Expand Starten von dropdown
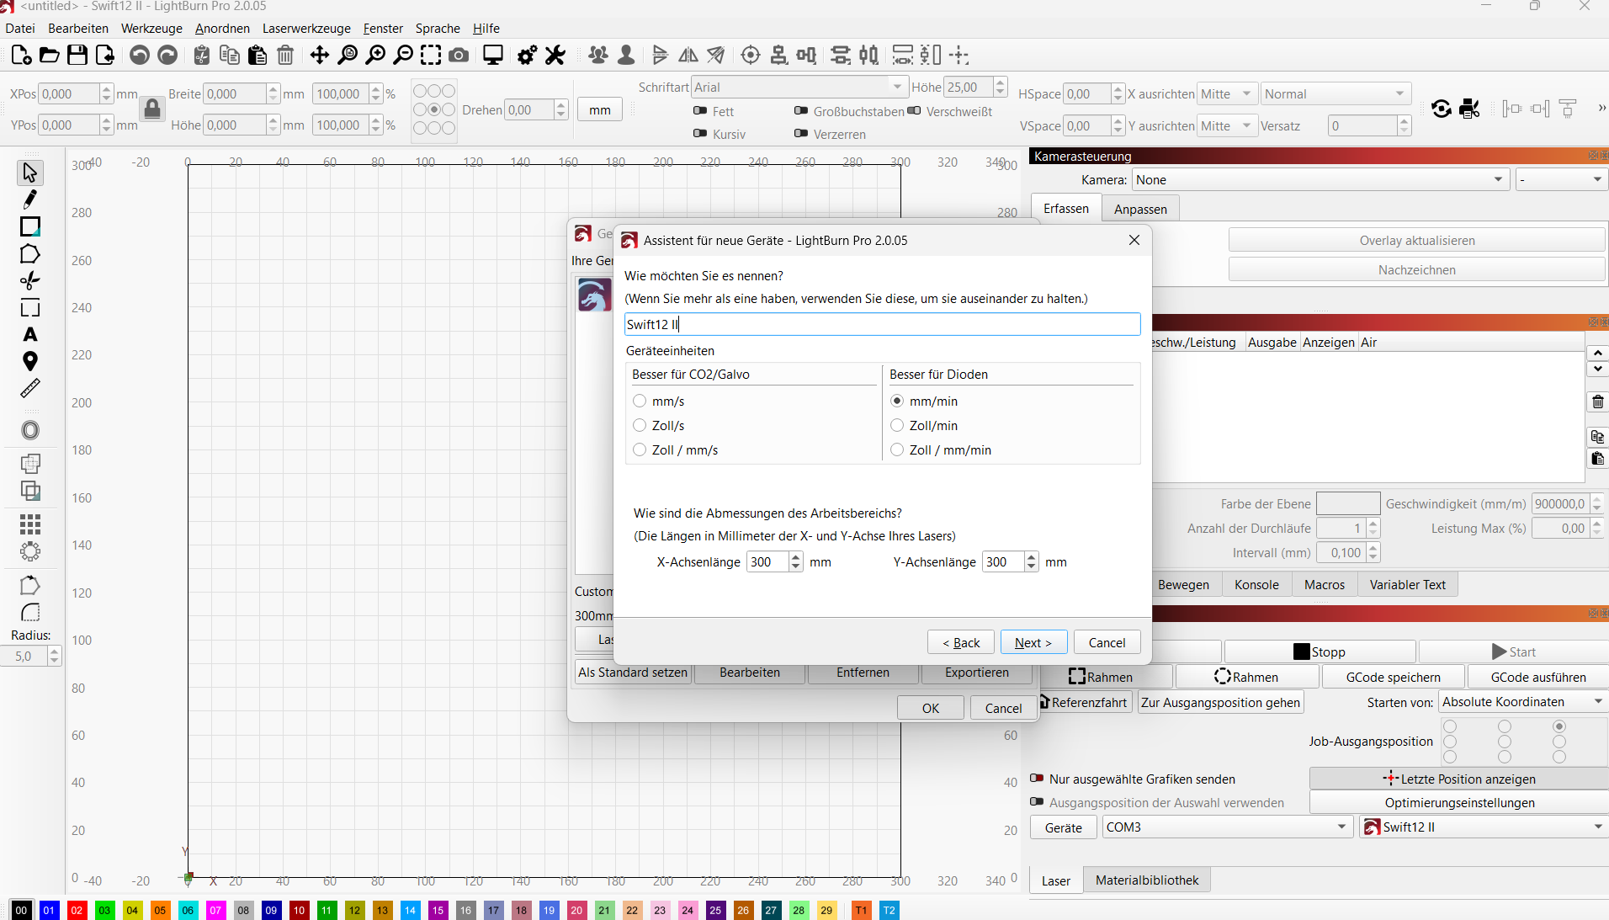Screen dimensions: 1609x920 [1521, 702]
